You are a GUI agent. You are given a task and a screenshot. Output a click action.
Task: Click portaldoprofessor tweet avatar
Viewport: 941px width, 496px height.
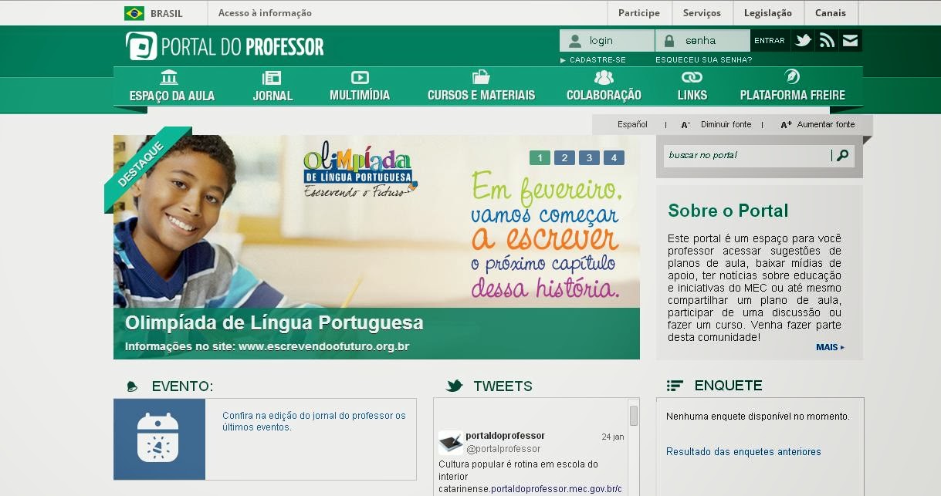click(451, 443)
